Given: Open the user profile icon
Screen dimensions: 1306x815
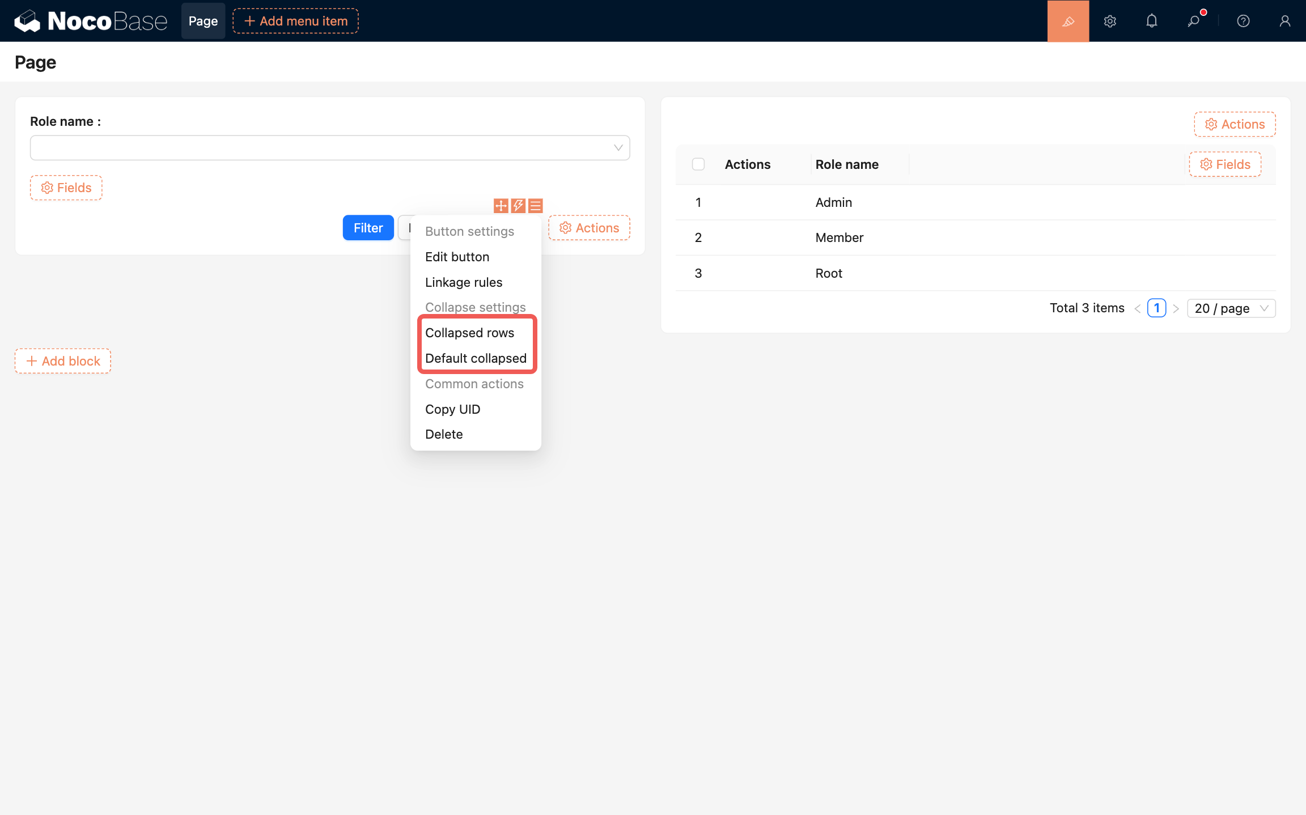Looking at the screenshot, I should coord(1284,21).
